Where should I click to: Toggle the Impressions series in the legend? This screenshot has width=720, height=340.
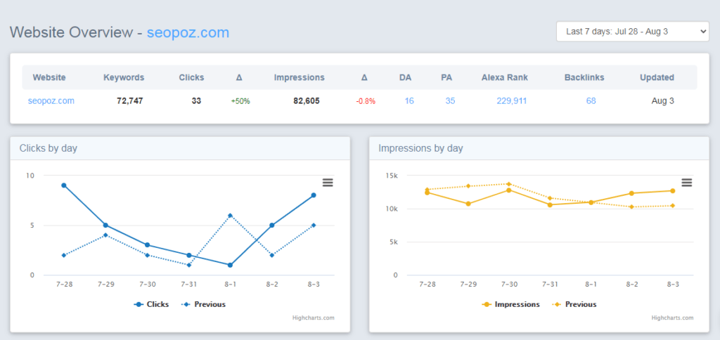510,304
